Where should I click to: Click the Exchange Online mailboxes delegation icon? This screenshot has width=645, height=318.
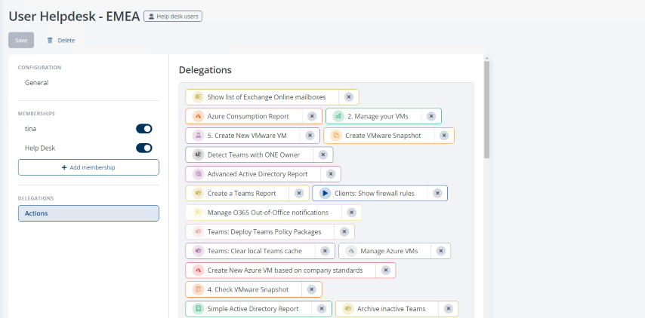[199, 97]
